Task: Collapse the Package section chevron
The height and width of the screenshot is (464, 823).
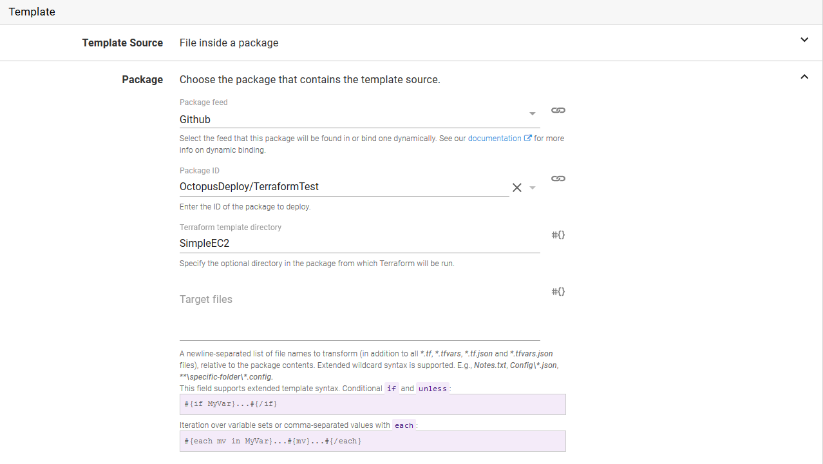Action: pyautogui.click(x=804, y=77)
